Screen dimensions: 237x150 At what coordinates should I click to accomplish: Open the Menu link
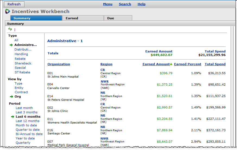tap(108, 4)
